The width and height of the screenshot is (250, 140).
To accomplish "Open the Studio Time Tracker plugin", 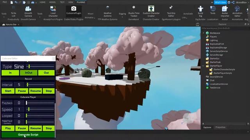I will 134,12.
